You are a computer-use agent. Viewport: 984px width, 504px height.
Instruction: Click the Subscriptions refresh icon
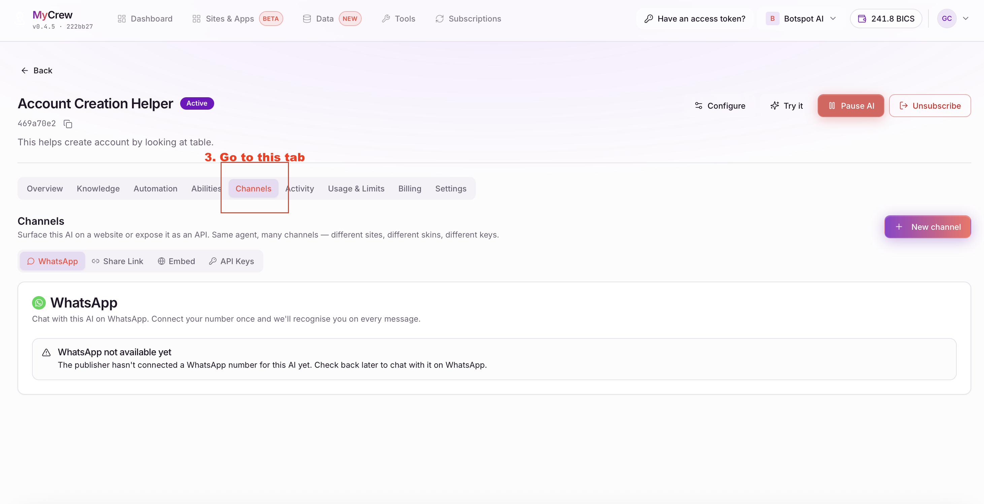point(440,19)
